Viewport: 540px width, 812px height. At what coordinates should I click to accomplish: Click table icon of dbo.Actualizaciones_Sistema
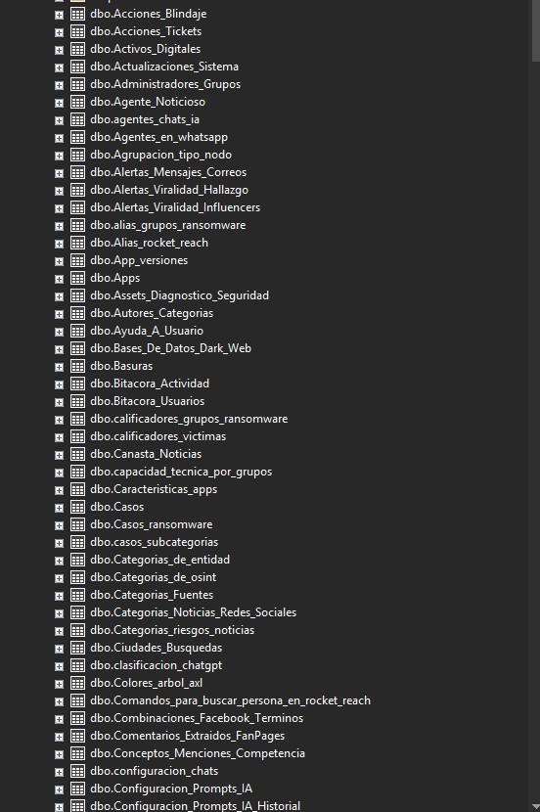(x=77, y=67)
